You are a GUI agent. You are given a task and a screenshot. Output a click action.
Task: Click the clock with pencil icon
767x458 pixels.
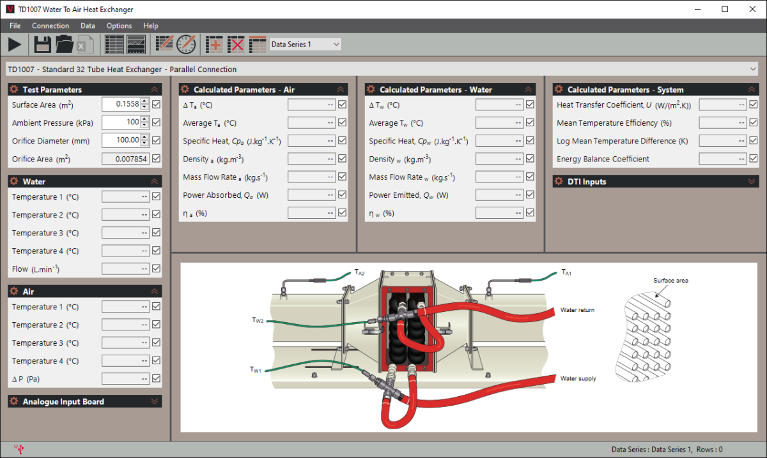(x=186, y=44)
